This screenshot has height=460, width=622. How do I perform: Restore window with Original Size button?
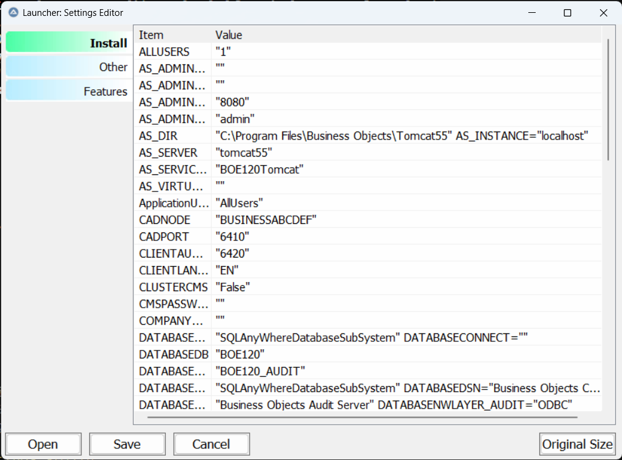click(x=577, y=444)
